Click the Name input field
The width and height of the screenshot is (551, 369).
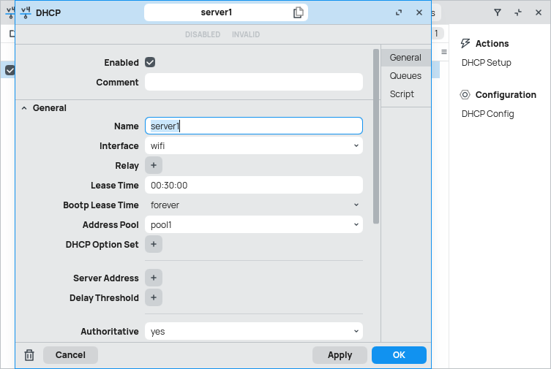click(254, 126)
